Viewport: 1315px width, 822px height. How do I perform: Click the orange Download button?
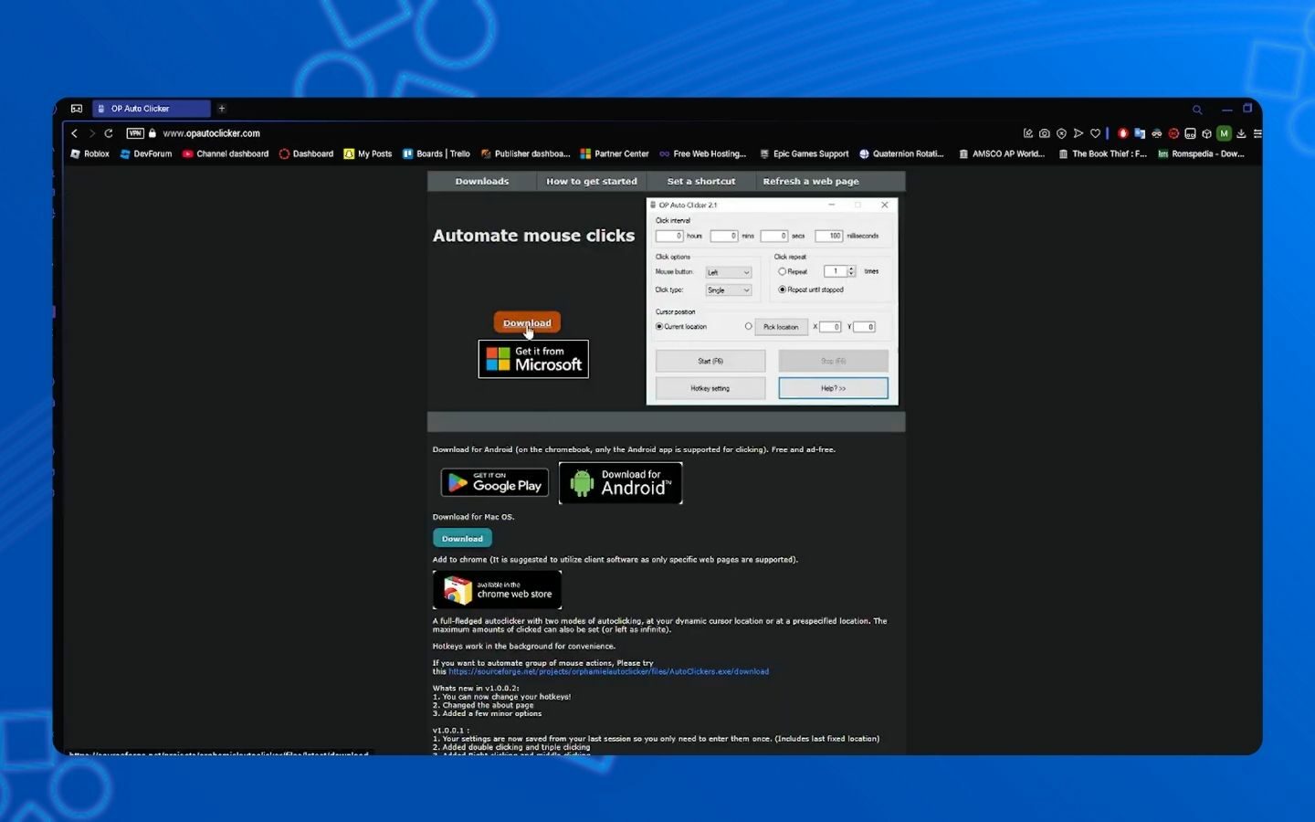(527, 322)
